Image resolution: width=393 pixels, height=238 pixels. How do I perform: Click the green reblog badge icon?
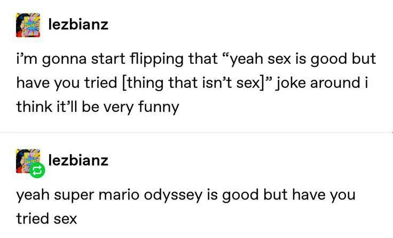(x=38, y=171)
